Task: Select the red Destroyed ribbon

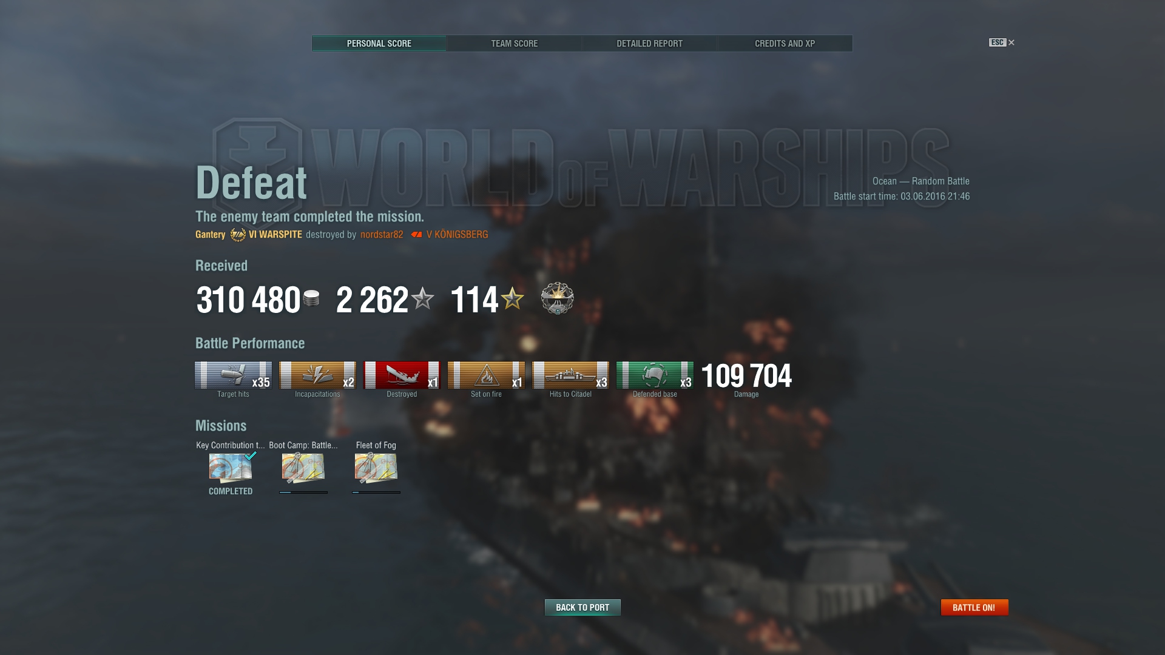Action: 402,375
